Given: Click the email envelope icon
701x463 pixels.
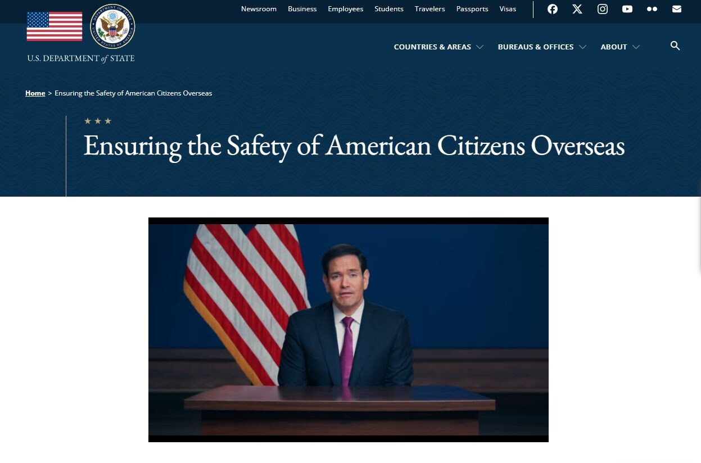Looking at the screenshot, I should (677, 9).
